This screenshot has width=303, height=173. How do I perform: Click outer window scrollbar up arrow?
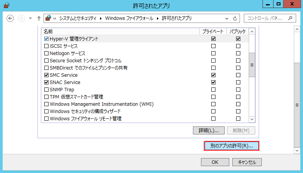[x=297, y=29]
